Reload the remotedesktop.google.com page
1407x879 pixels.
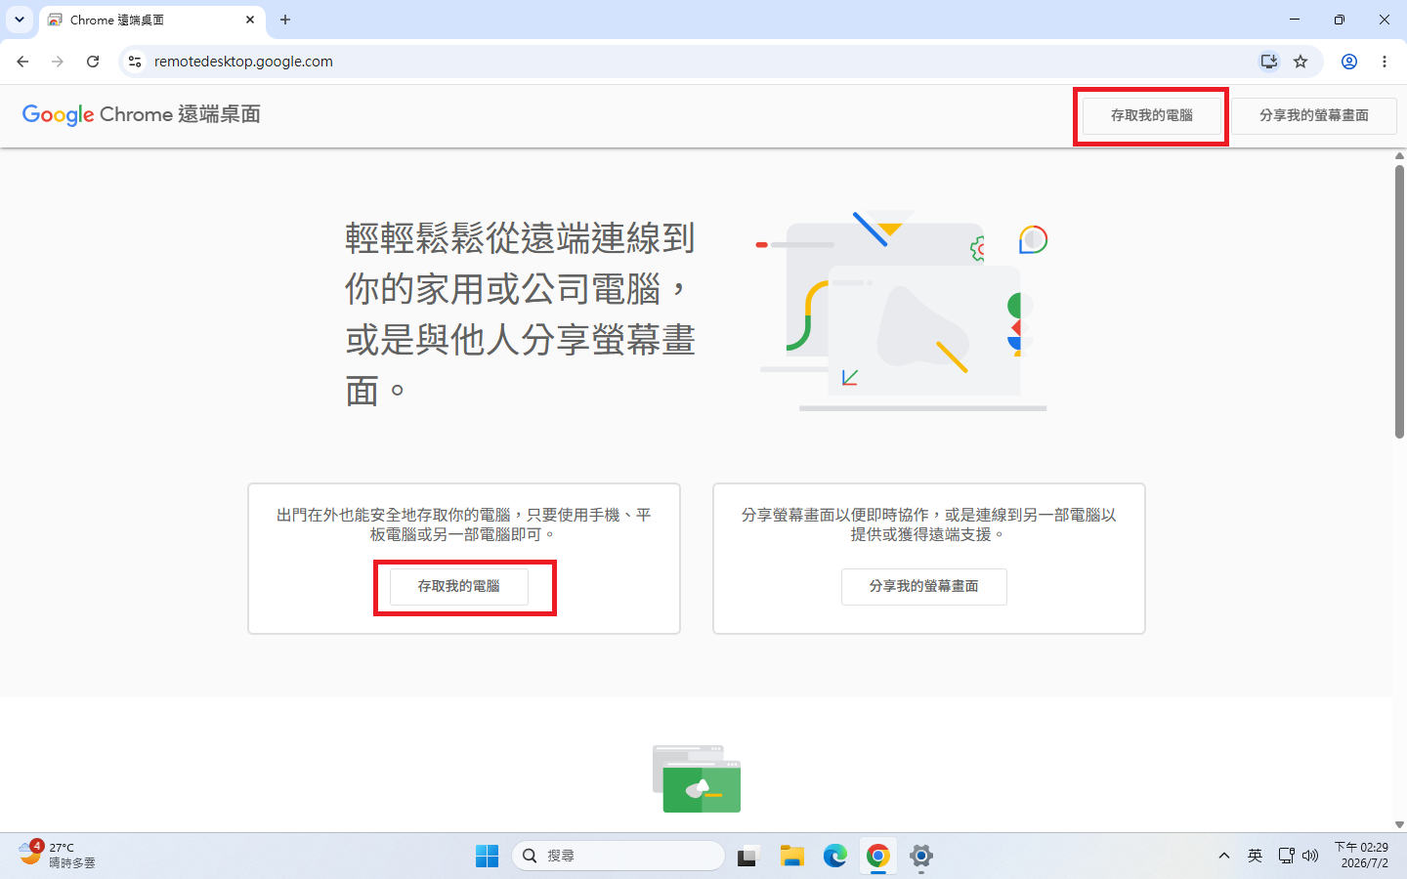[x=93, y=62]
